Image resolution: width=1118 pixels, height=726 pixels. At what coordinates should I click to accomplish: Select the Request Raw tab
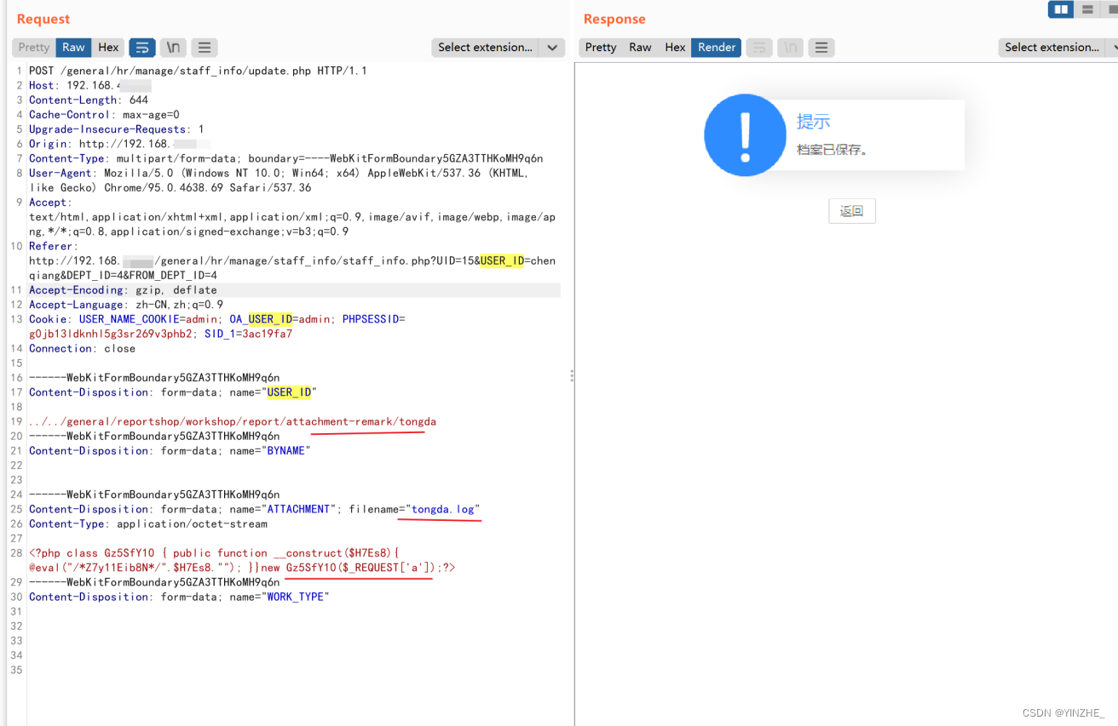click(x=73, y=48)
